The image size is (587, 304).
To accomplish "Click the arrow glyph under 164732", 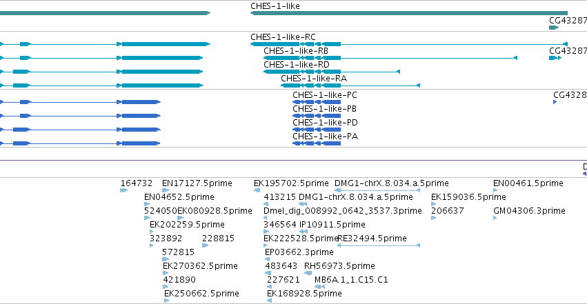I will click(x=124, y=190).
